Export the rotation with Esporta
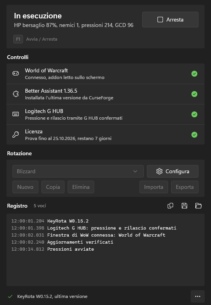This screenshot has height=305, width=211. [185, 187]
